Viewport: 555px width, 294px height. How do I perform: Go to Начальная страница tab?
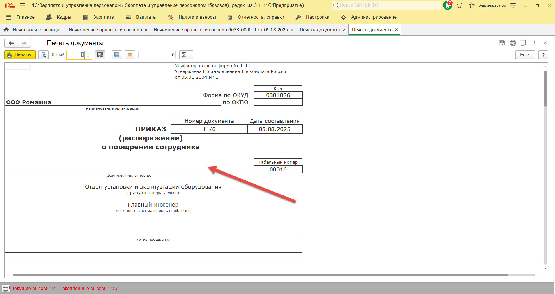[x=33, y=30]
